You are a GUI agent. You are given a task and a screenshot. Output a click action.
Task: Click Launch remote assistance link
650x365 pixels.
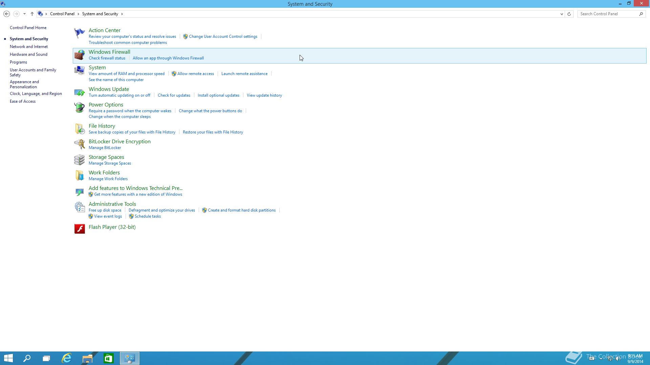[244, 74]
